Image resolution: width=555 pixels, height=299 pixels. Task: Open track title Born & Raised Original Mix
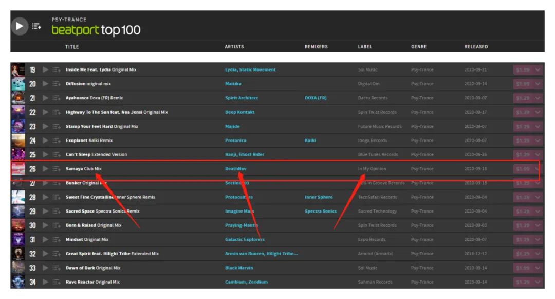coord(94,226)
